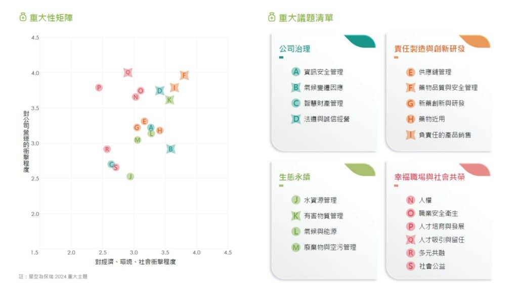Click the Q icon beside 人才吸引與留任

(x=410, y=239)
